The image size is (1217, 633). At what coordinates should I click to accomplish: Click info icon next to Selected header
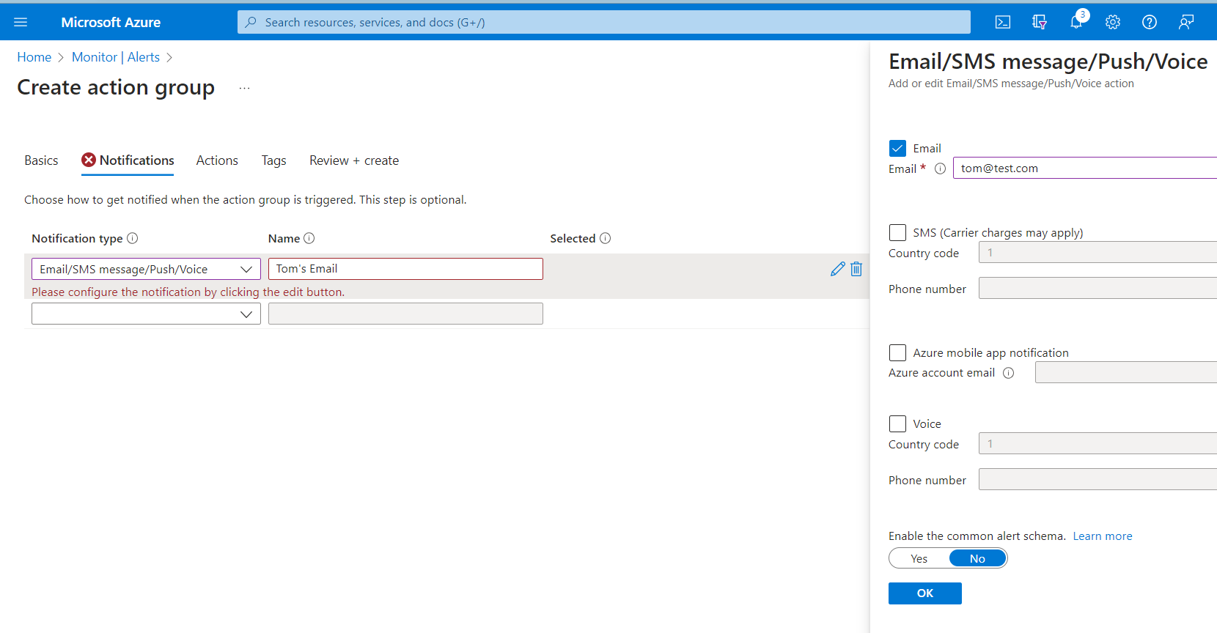[x=606, y=238]
